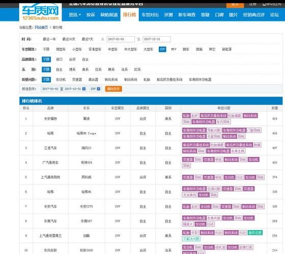Expand the 资讯 dropdown menu

pyautogui.click(x=75, y=15)
